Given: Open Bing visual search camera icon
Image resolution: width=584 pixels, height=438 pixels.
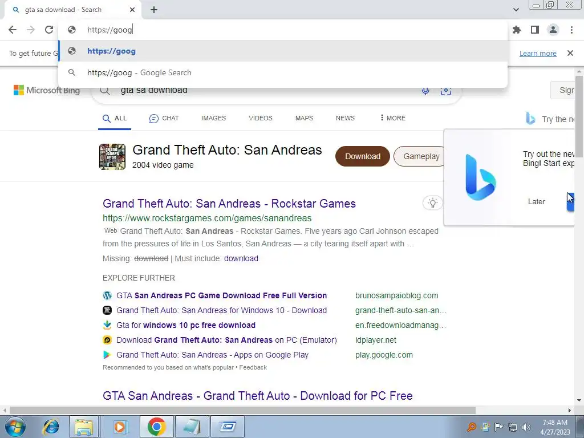Looking at the screenshot, I should click(x=446, y=91).
